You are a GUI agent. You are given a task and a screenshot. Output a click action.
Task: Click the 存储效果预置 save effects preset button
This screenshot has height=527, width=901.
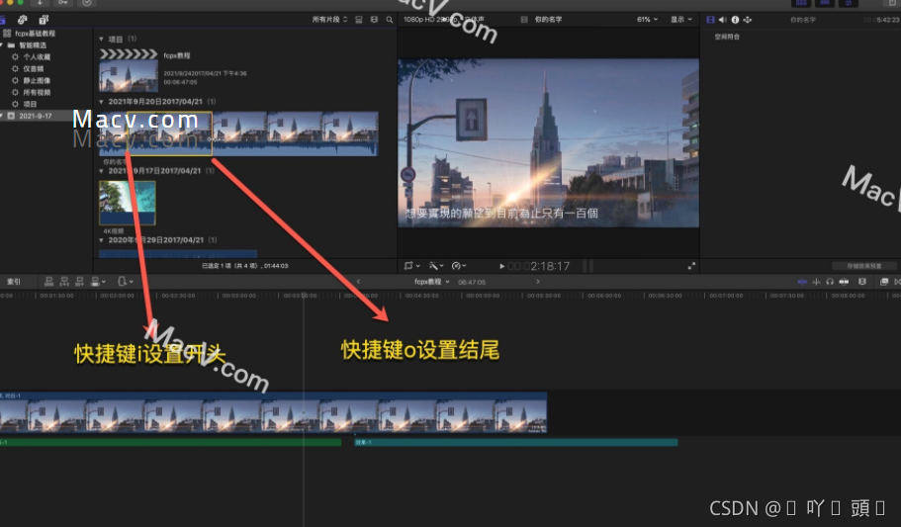pos(864,266)
